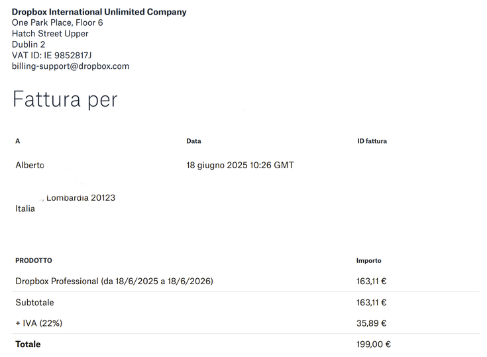Click the PRODOTTO column header

pyautogui.click(x=34, y=261)
